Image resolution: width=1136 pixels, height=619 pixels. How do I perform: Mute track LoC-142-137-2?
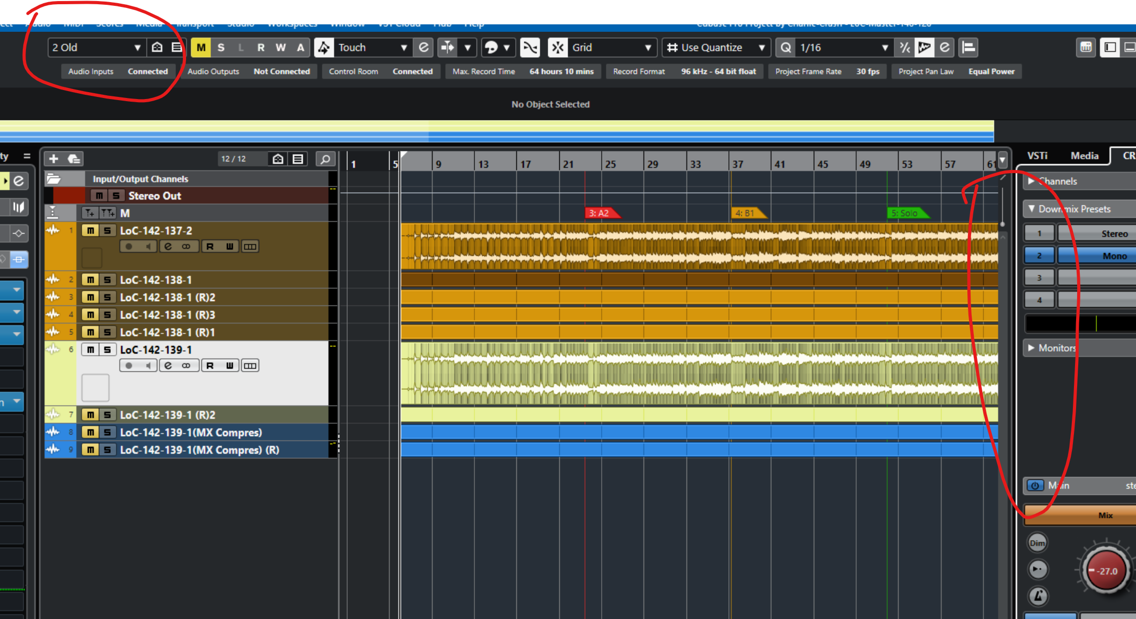coord(91,231)
